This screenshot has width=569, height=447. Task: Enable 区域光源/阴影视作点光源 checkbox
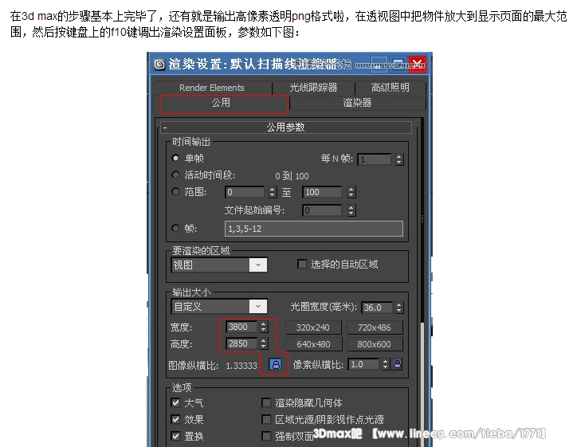[266, 419]
